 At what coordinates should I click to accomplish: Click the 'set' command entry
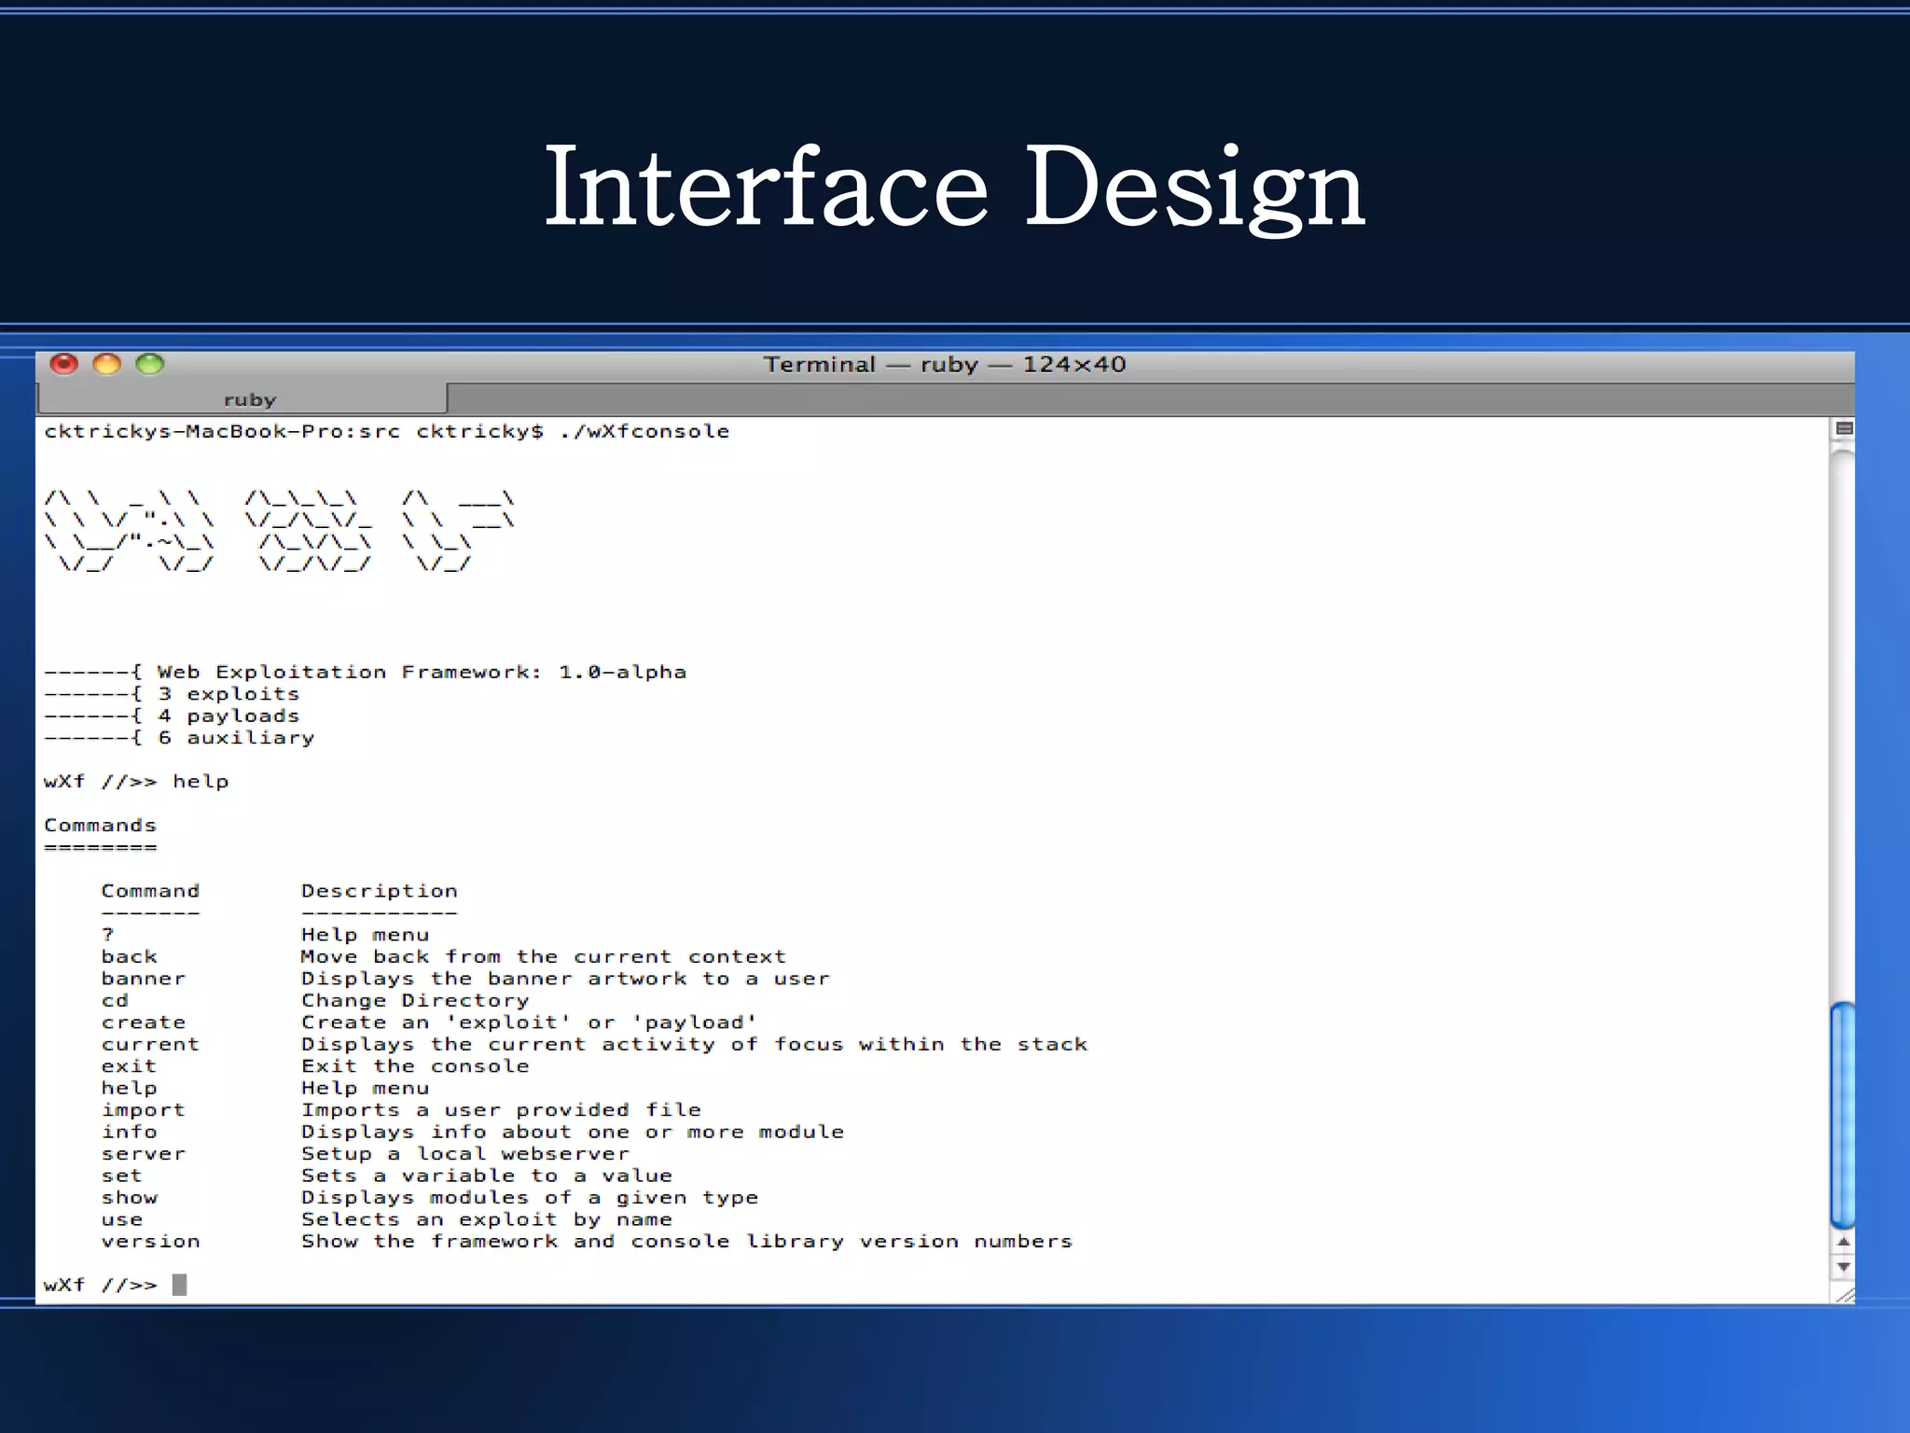pyautogui.click(x=122, y=1176)
